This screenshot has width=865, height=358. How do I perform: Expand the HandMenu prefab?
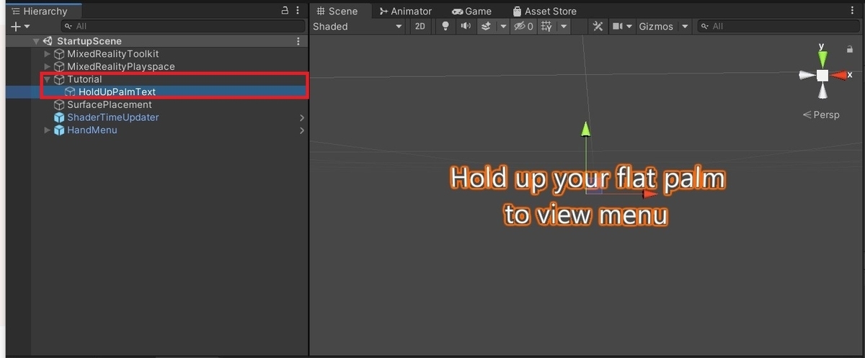48,130
